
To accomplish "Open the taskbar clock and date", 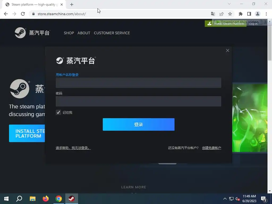I will pyautogui.click(x=249, y=199).
